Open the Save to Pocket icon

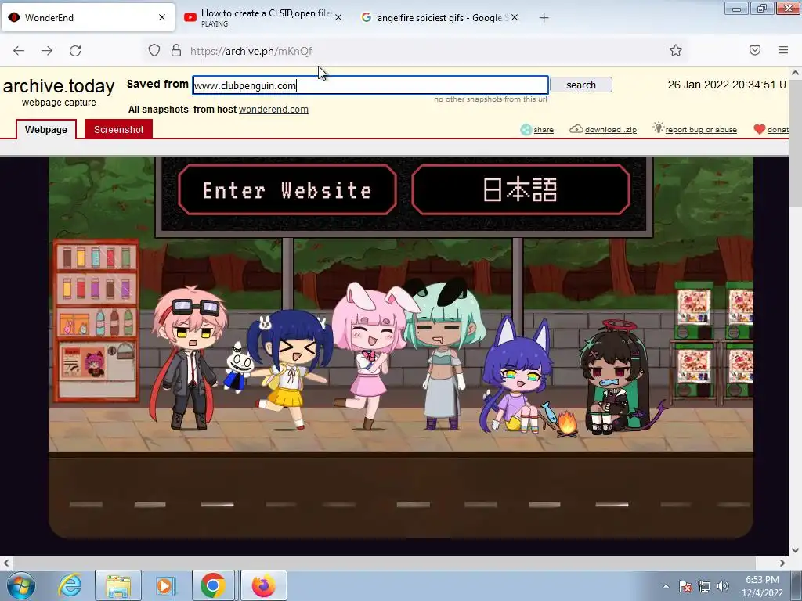pyautogui.click(x=755, y=50)
